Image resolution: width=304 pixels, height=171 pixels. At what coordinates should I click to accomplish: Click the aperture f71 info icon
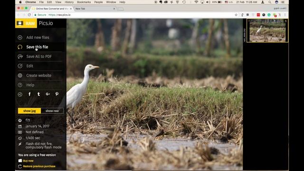pyautogui.click(x=20, y=120)
